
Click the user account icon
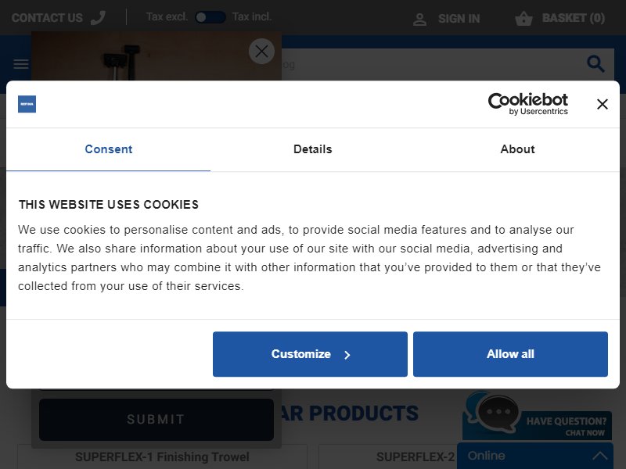419,19
